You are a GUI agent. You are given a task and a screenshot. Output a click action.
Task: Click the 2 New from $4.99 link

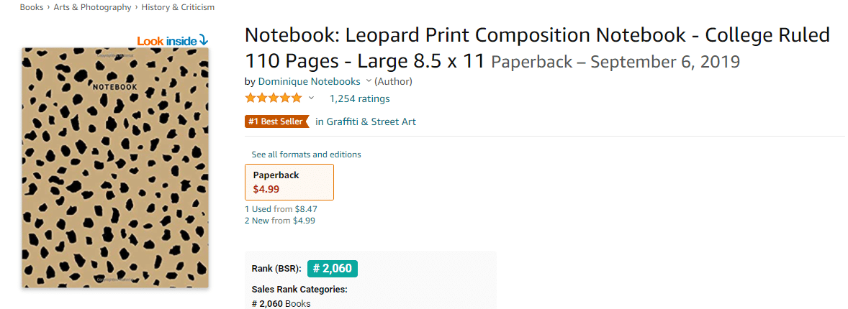280,221
